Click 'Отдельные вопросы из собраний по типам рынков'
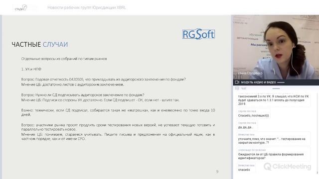319x179 pixels. click(x=64, y=59)
